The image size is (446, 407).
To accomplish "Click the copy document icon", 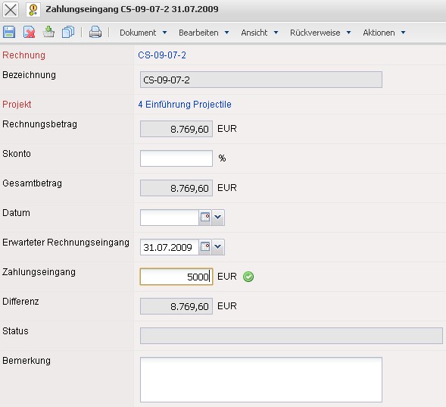I will pos(68,32).
